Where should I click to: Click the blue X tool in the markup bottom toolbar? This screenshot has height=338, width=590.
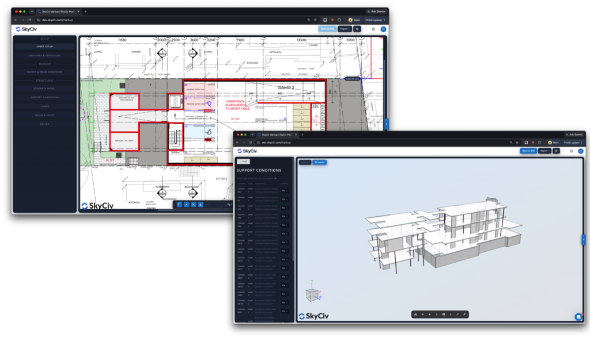click(194, 204)
